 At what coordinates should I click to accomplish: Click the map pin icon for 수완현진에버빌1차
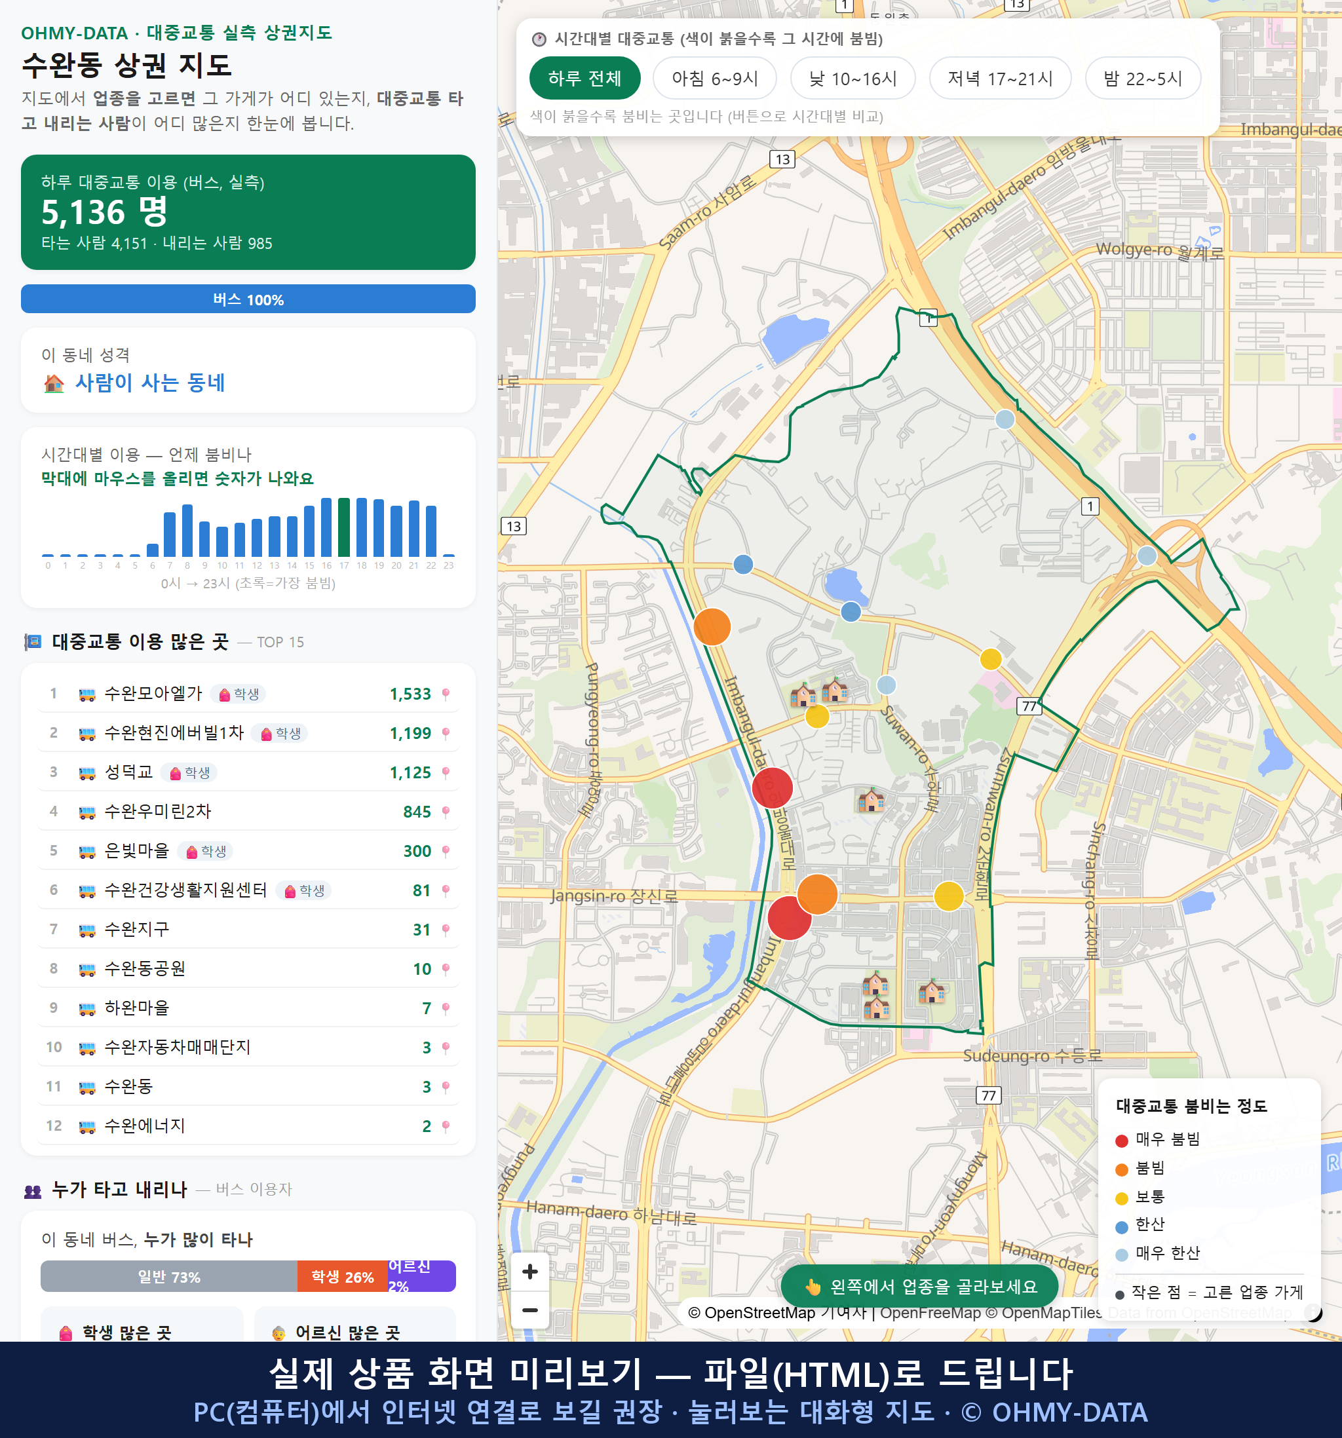point(446,734)
